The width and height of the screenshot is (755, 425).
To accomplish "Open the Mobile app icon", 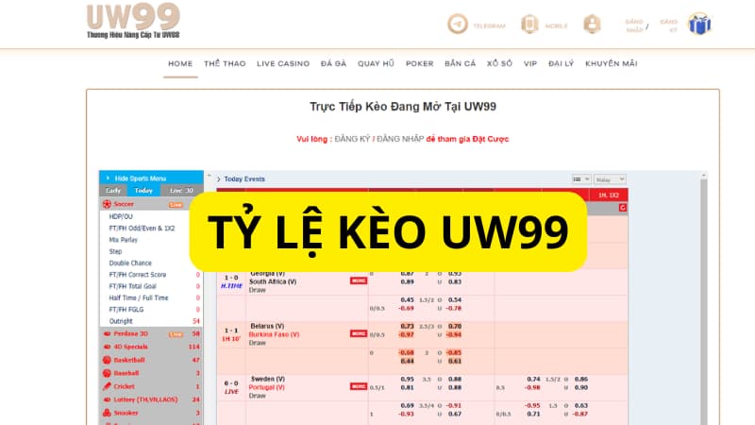I will point(529,24).
